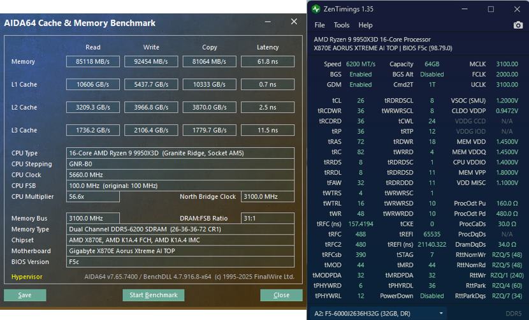Viewport: 529px width, 320px height.
Task: Click MEM VDD value 1.4500V
Action: coord(507,142)
